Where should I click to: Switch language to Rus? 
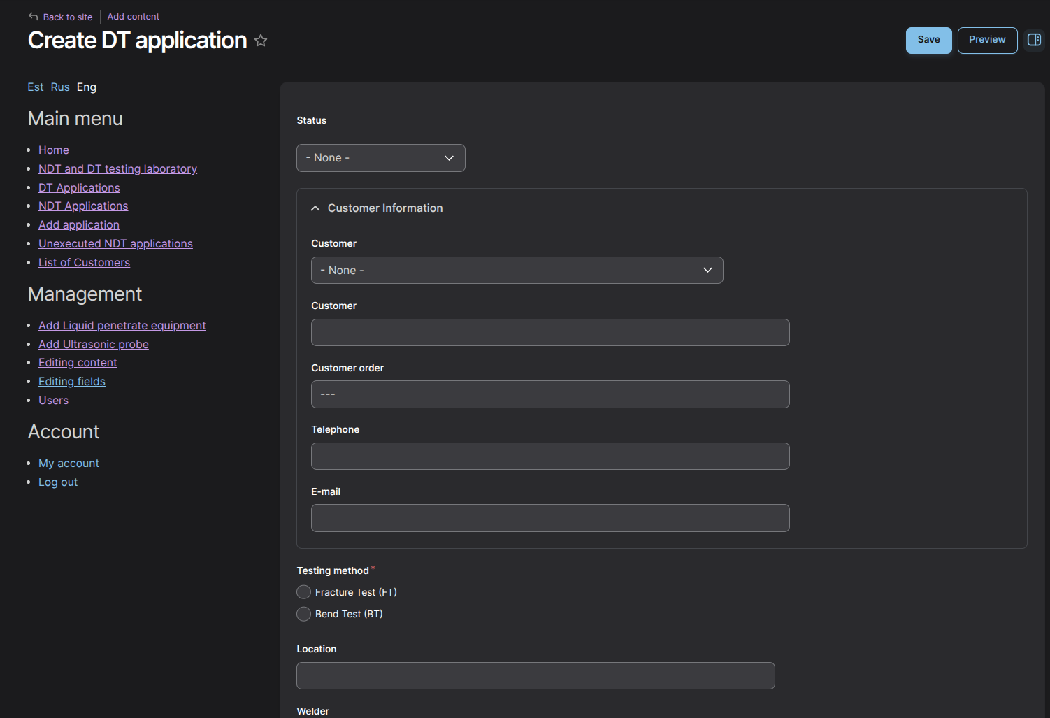60,87
